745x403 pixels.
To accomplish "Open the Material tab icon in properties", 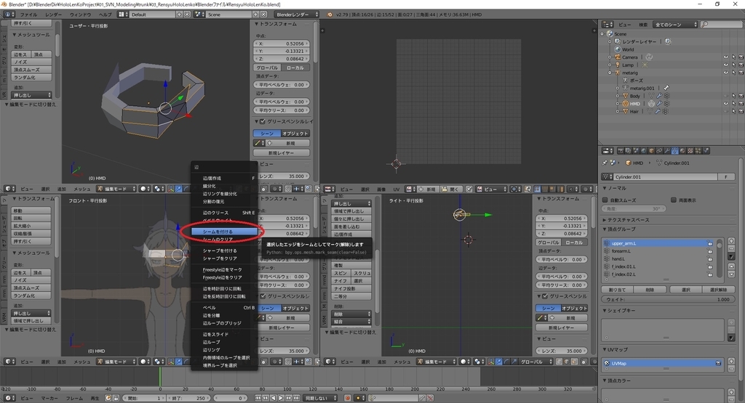I will pos(682,151).
